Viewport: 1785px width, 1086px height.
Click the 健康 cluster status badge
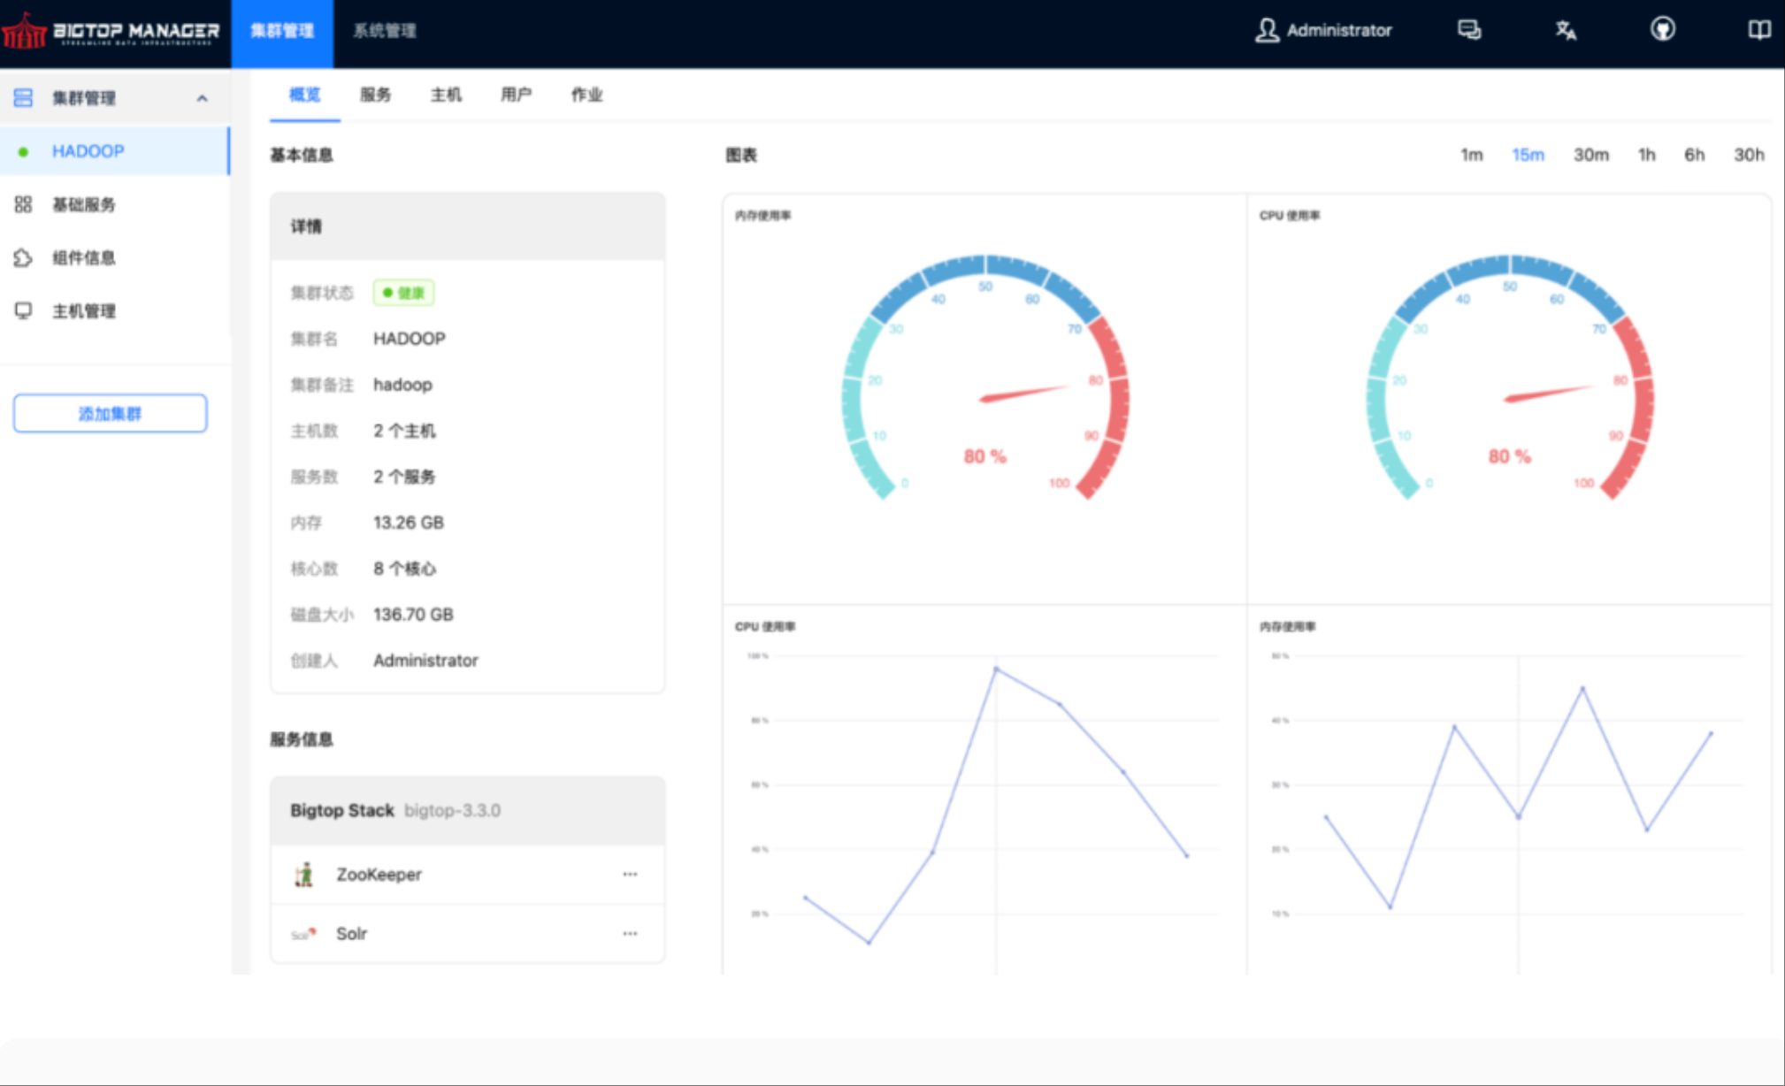(403, 292)
